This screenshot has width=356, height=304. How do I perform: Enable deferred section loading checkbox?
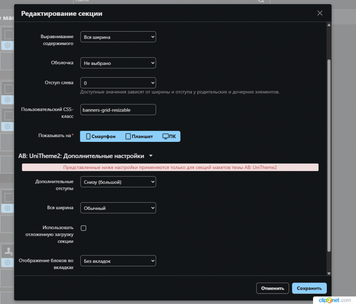(84, 228)
